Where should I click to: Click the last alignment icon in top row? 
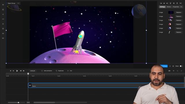pyautogui.click(x=180, y=3)
